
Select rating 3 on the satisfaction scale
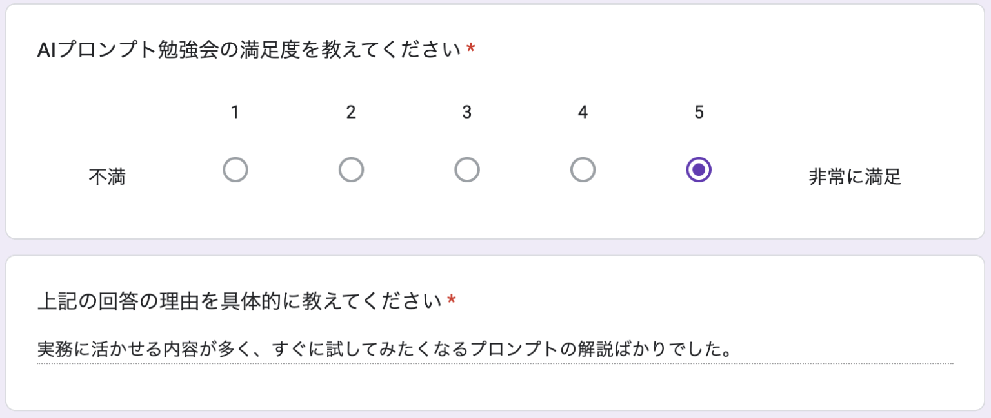click(x=467, y=169)
